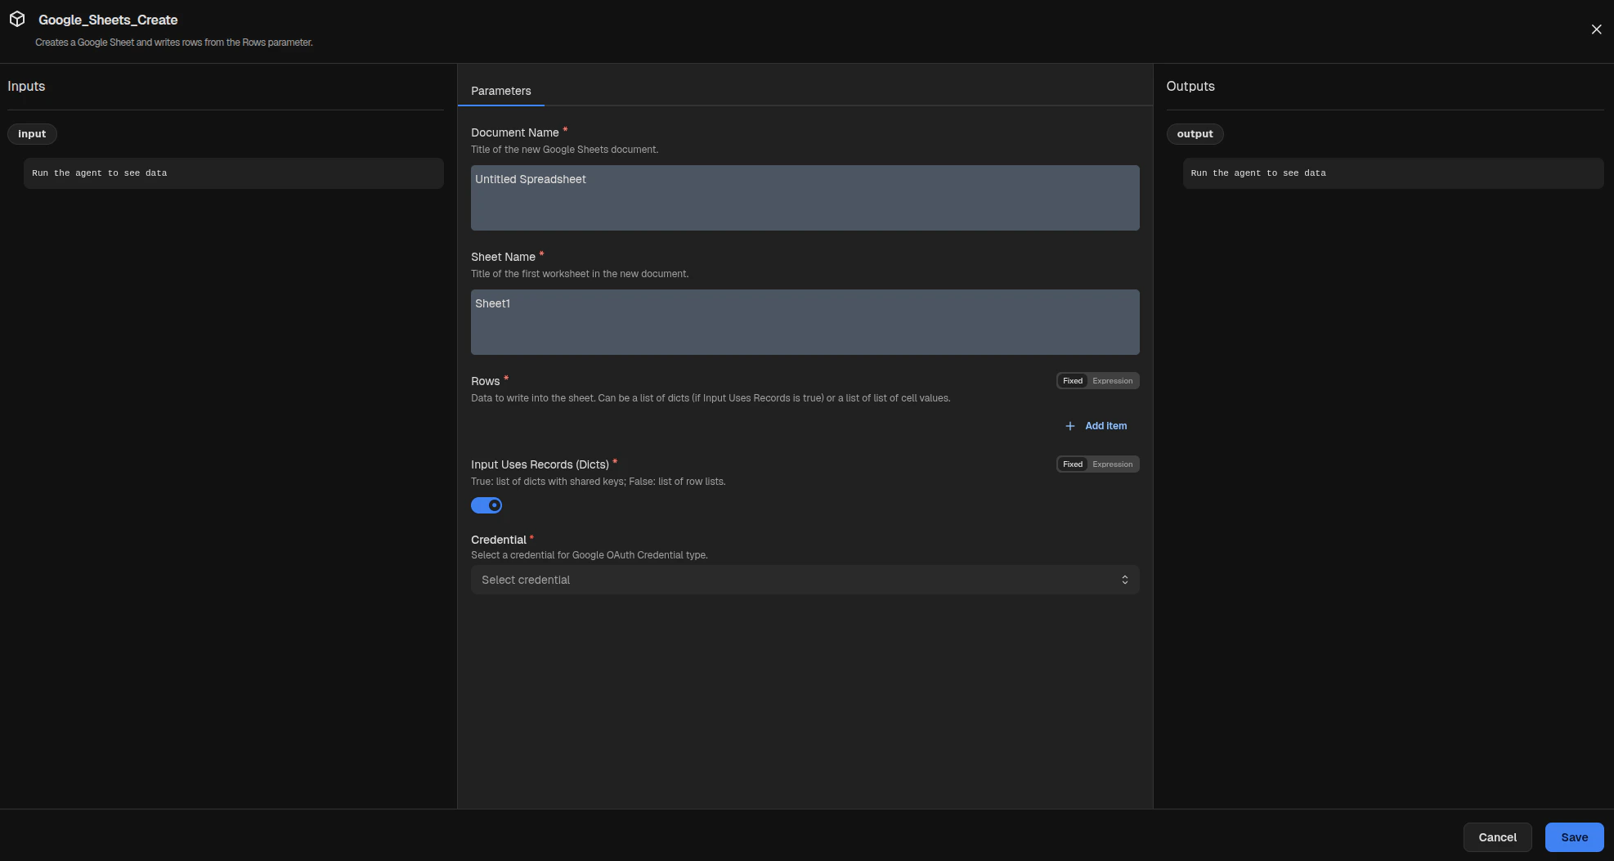Set Input Uses Records to Expression mode

point(1112,464)
